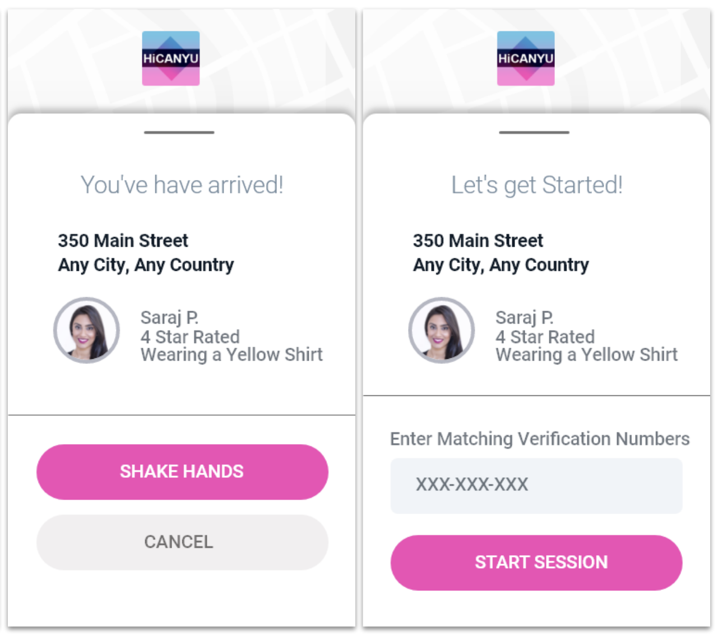Viewport: 718px width, 637px height.
Task: Select the Saraj P. name on arrival screen
Action: [169, 317]
